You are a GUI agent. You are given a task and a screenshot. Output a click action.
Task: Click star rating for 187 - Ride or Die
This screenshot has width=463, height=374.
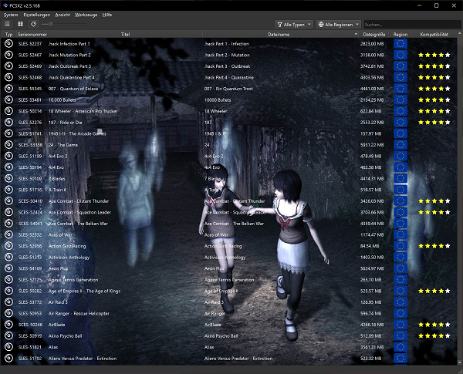click(x=434, y=122)
